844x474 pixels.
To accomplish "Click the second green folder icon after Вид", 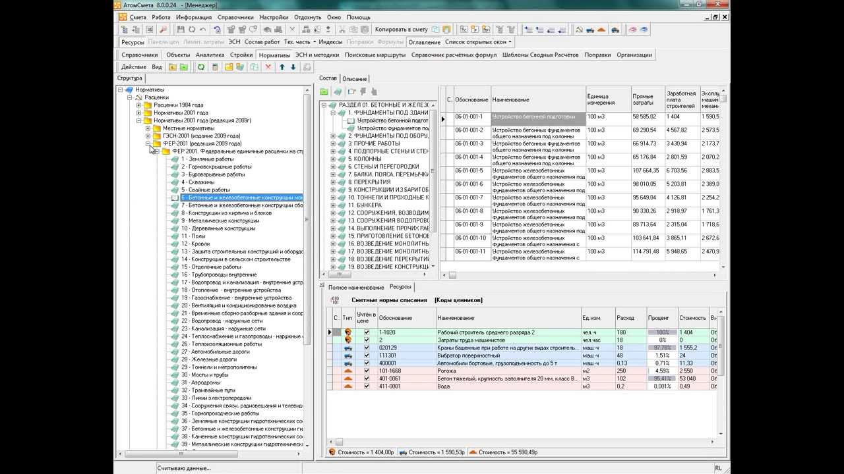I will pos(183,67).
